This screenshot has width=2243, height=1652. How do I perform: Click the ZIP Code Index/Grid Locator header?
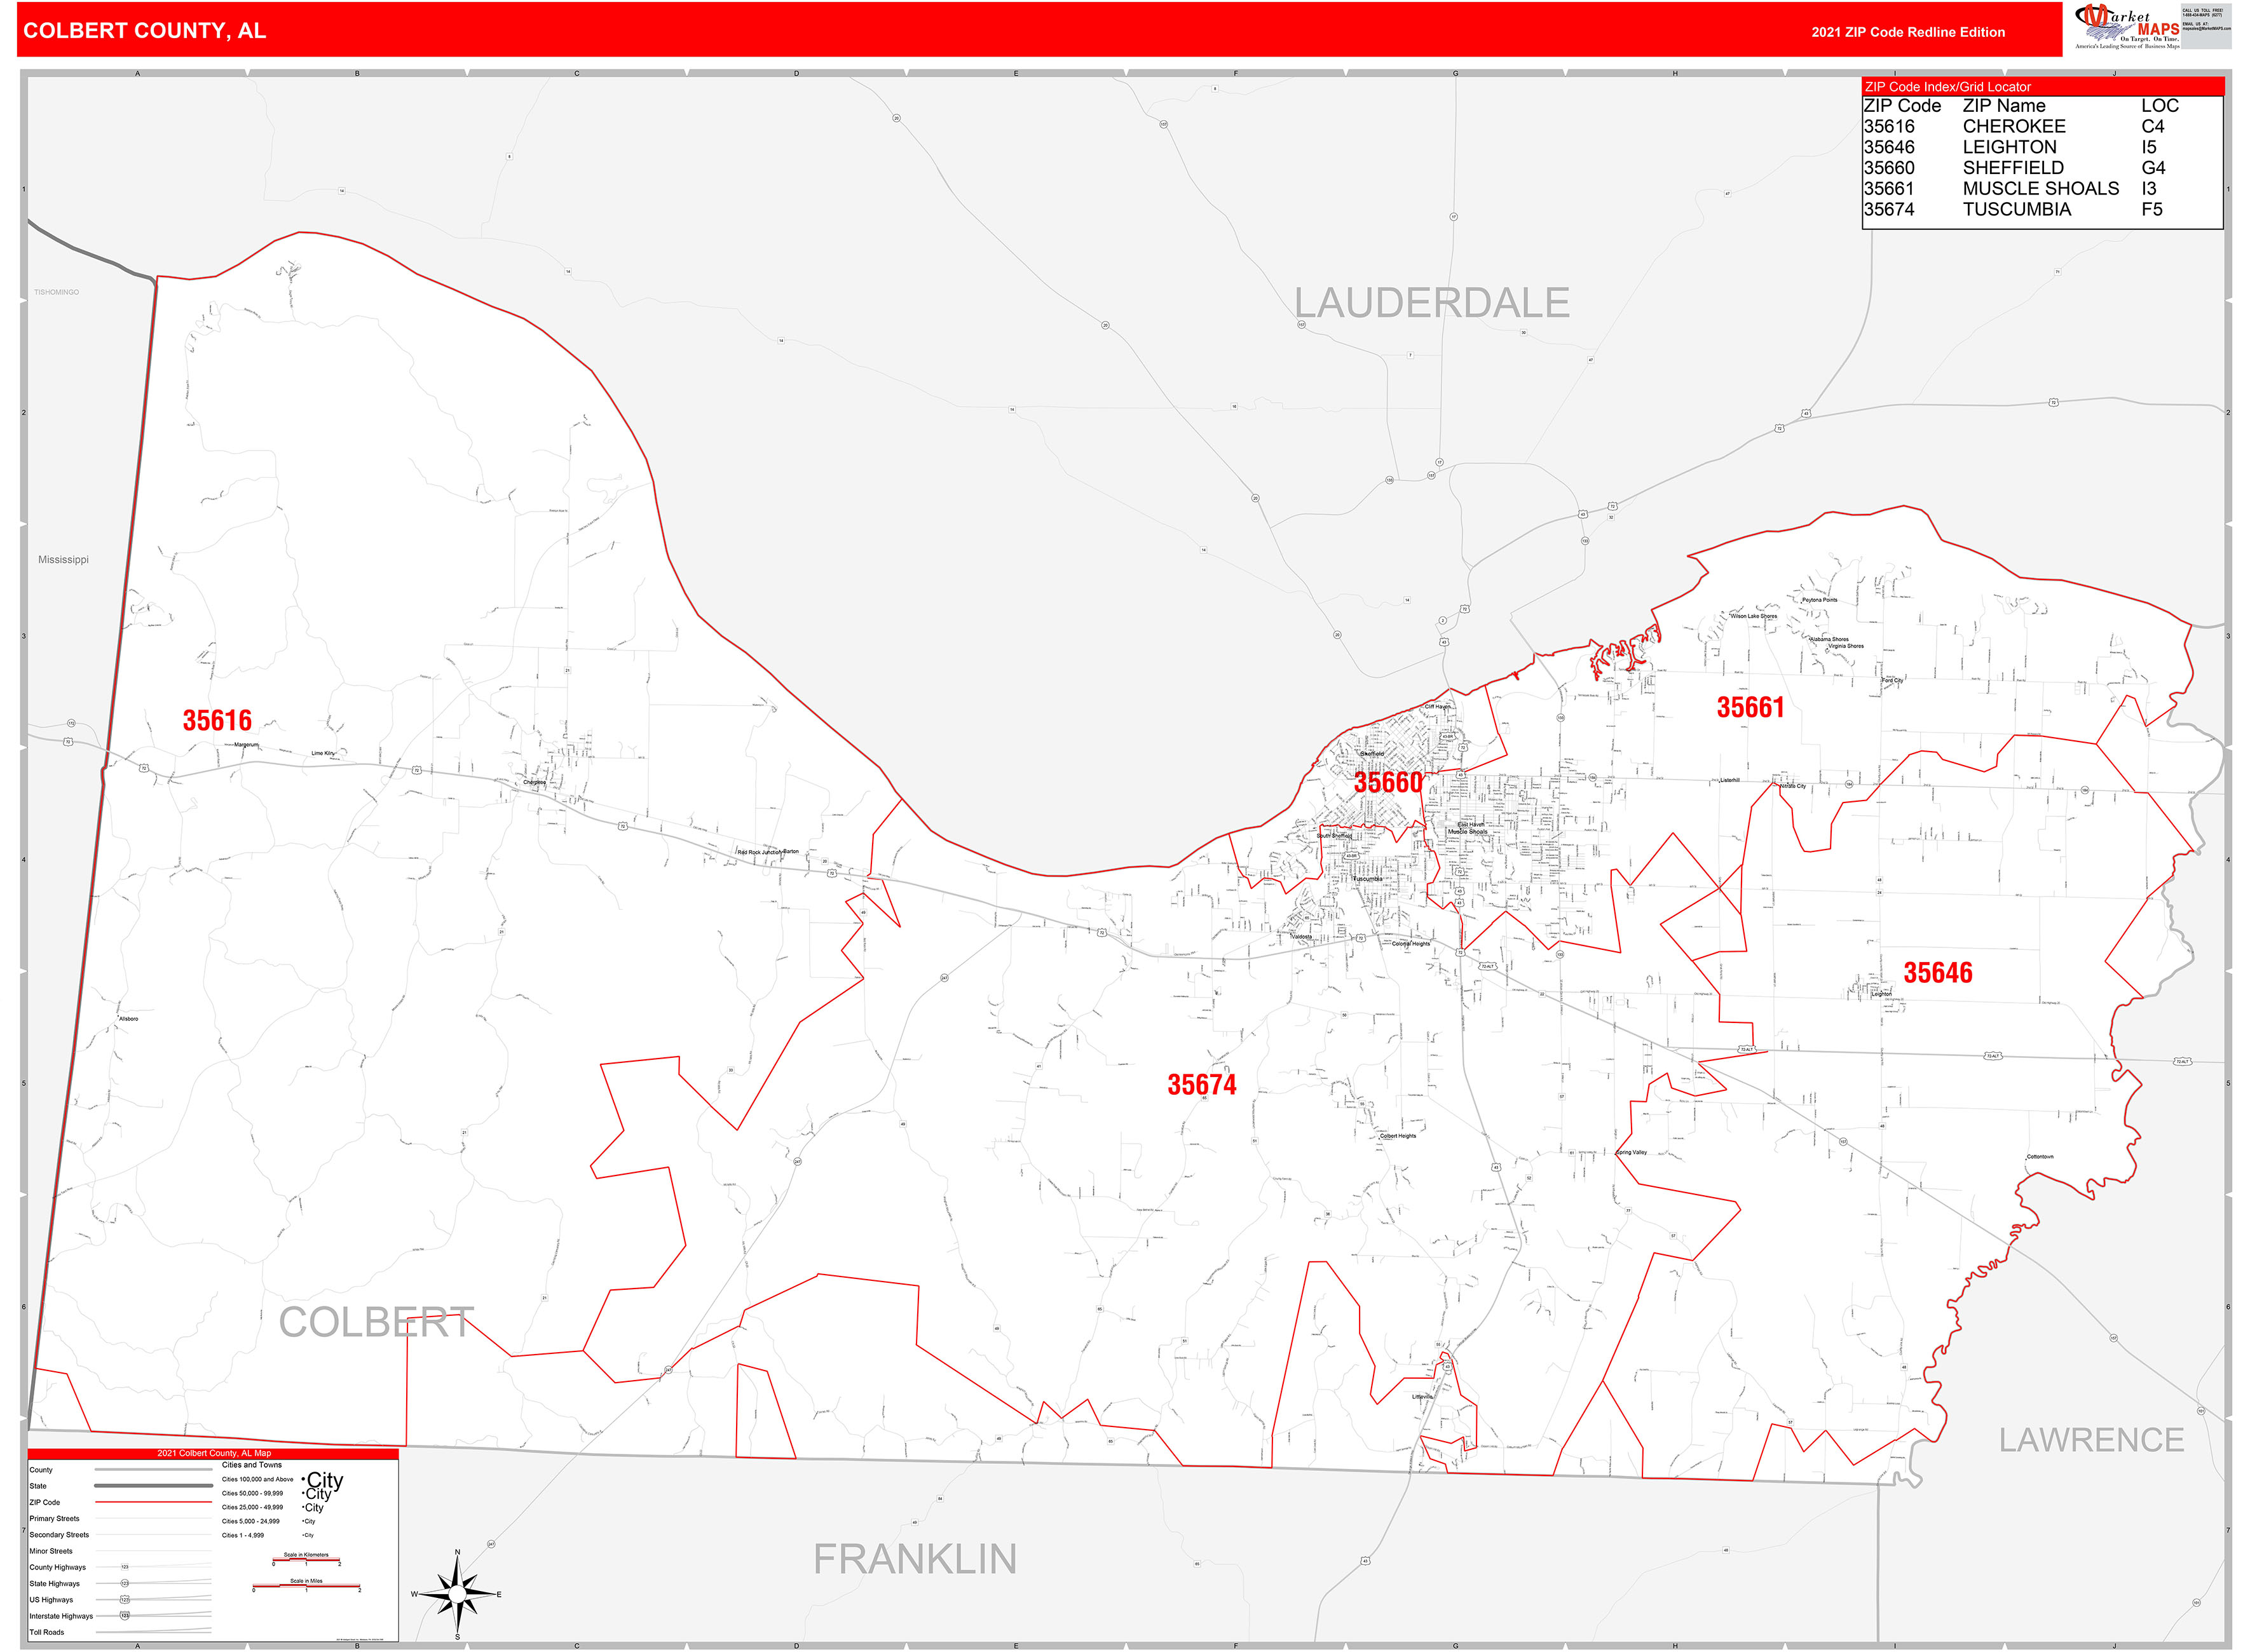1947,87
